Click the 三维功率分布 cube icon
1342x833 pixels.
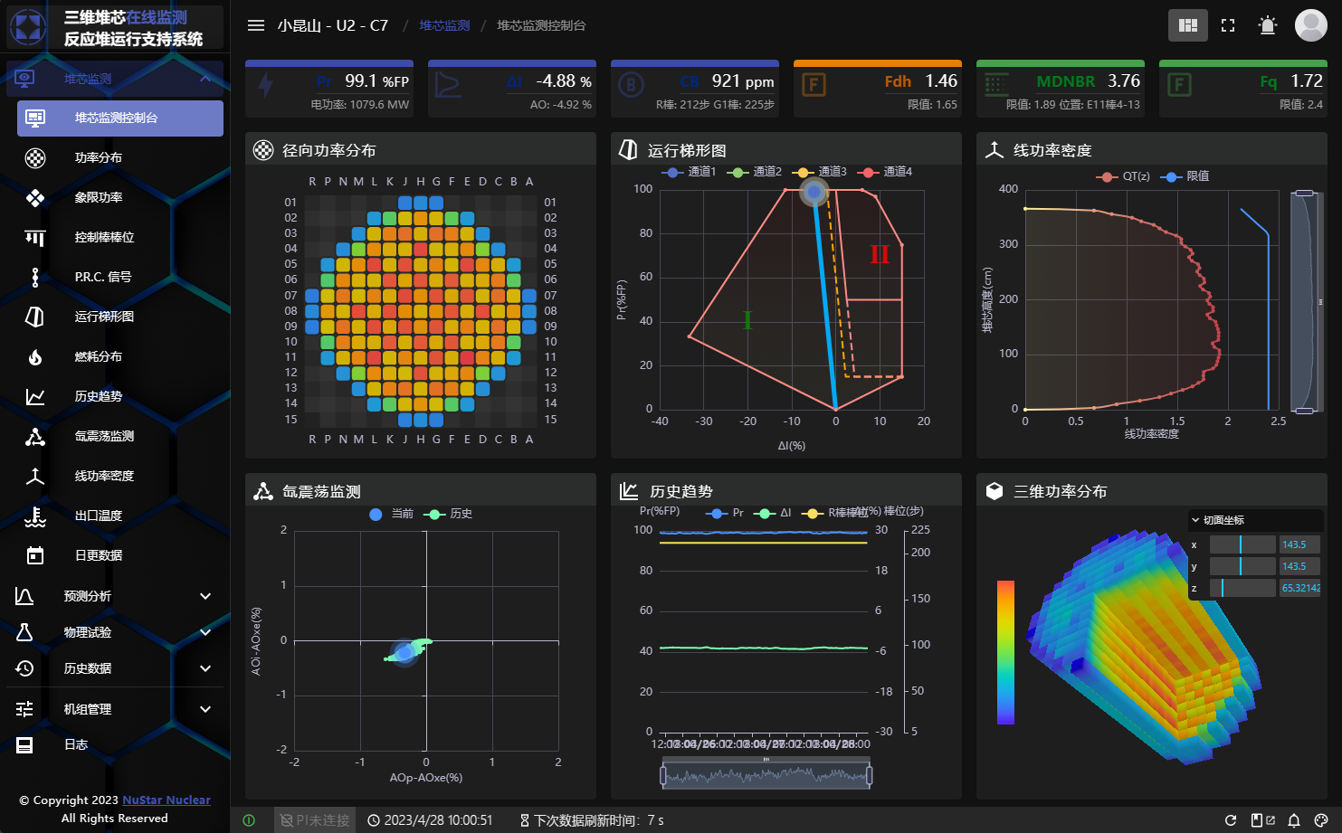(x=995, y=491)
